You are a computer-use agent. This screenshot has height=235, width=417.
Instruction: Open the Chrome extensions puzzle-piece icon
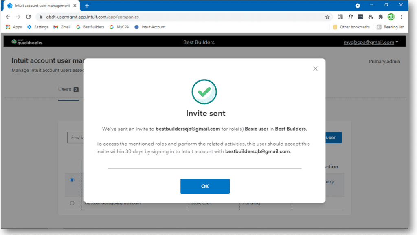coord(380,17)
